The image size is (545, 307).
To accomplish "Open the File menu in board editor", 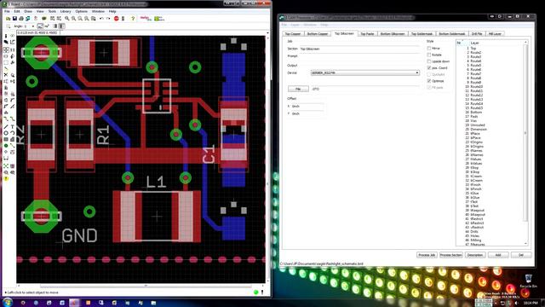I will (7, 11).
